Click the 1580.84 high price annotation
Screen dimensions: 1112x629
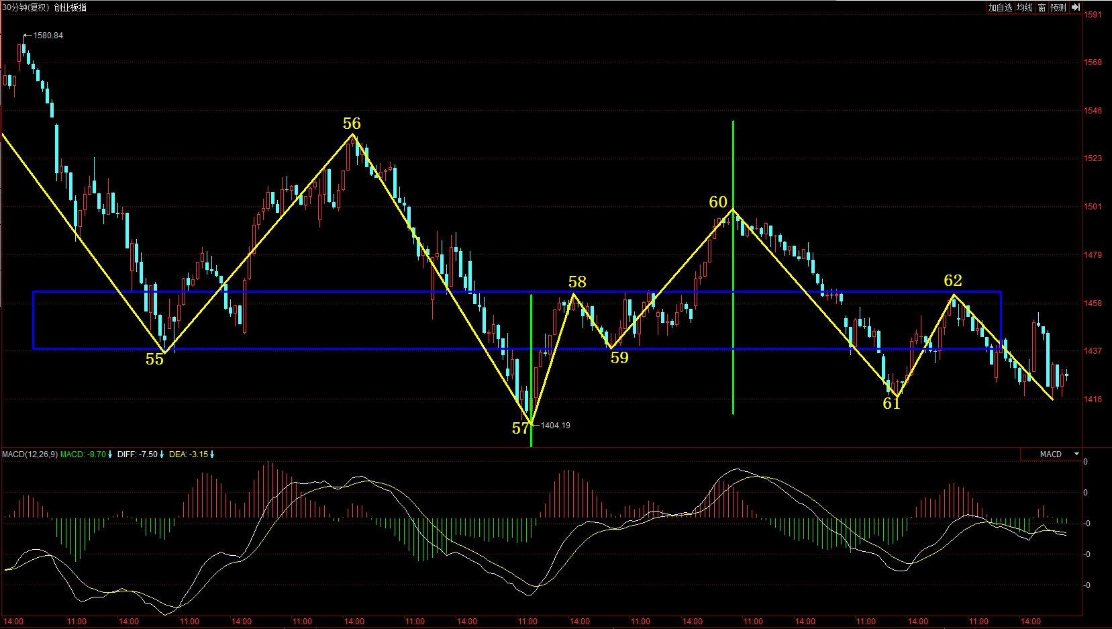(48, 36)
